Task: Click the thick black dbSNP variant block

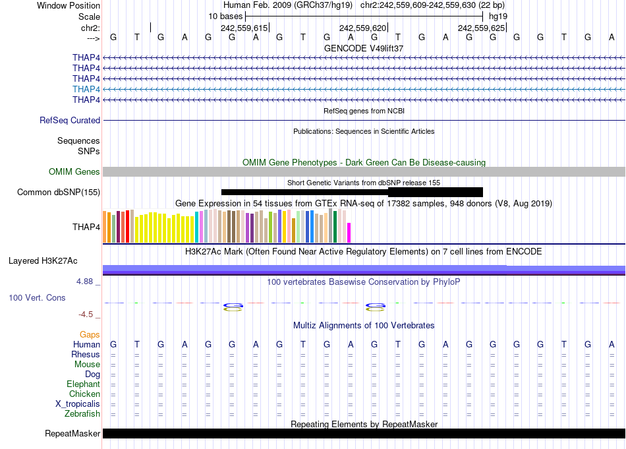Action: [x=435, y=192]
